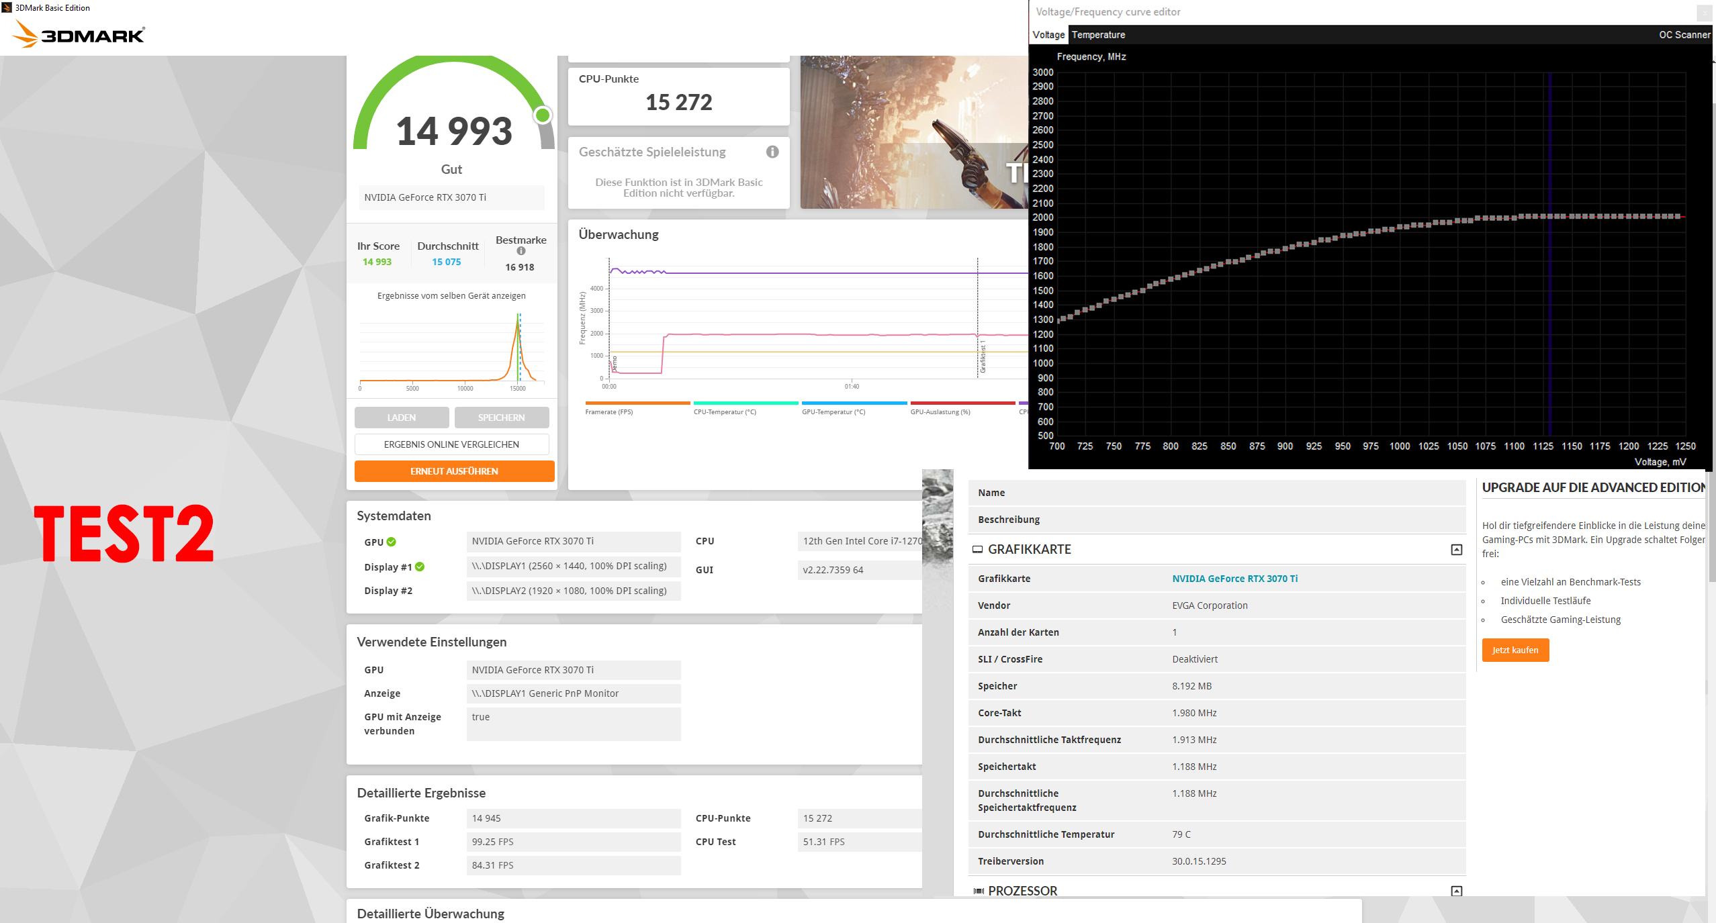Click the Detaillierte Überwachung heading
The height and width of the screenshot is (923, 1716).
431,914
